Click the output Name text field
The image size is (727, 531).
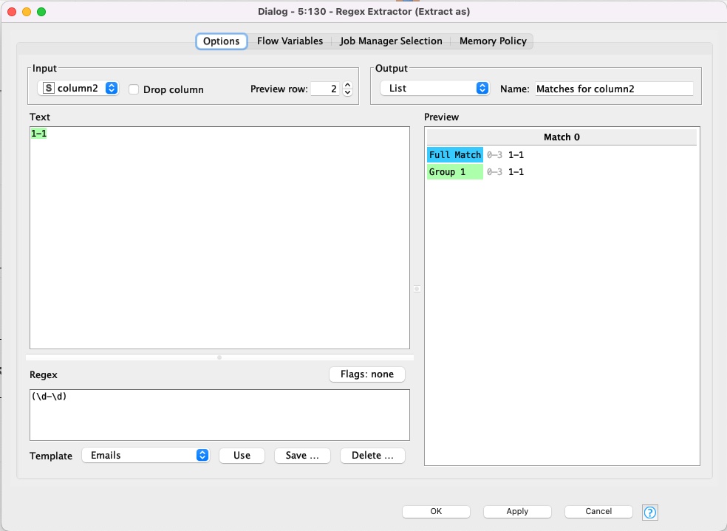[614, 89]
